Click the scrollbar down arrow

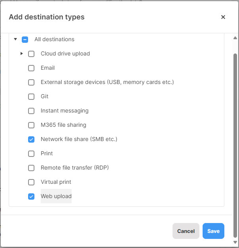coord(235,242)
